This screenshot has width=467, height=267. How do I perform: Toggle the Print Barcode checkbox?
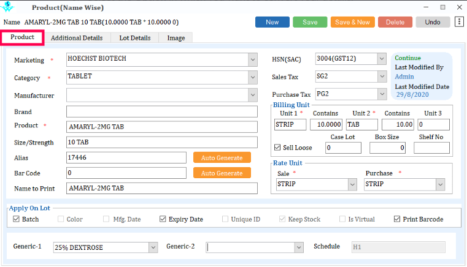click(397, 219)
